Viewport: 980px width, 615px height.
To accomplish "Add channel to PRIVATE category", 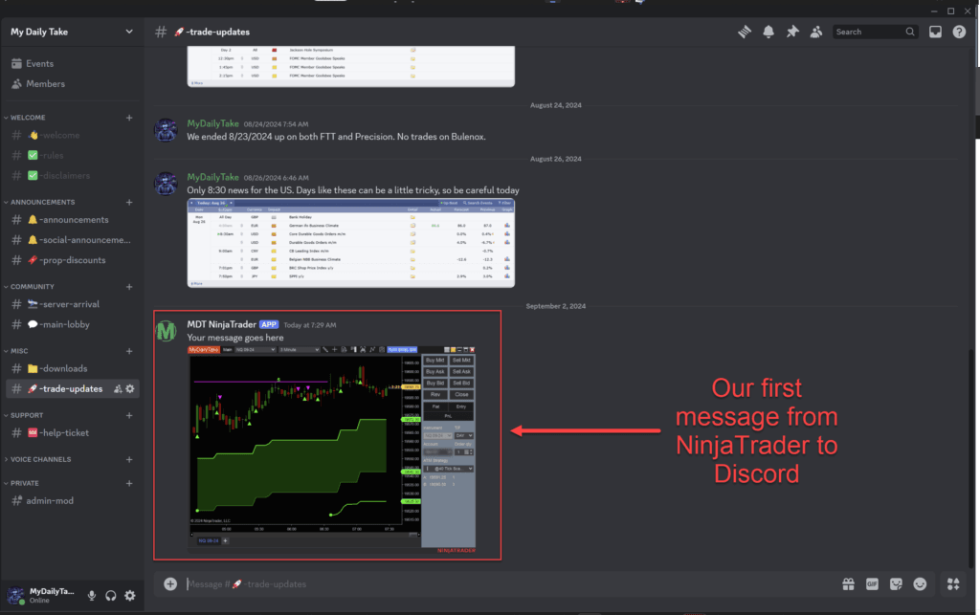I will 129,483.
